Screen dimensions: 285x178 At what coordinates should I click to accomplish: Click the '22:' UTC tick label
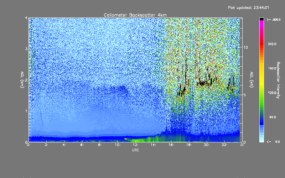click(x=224, y=145)
